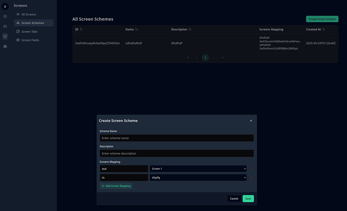Click the V avatar logo
The image size is (347, 211).
(x=5, y=7)
